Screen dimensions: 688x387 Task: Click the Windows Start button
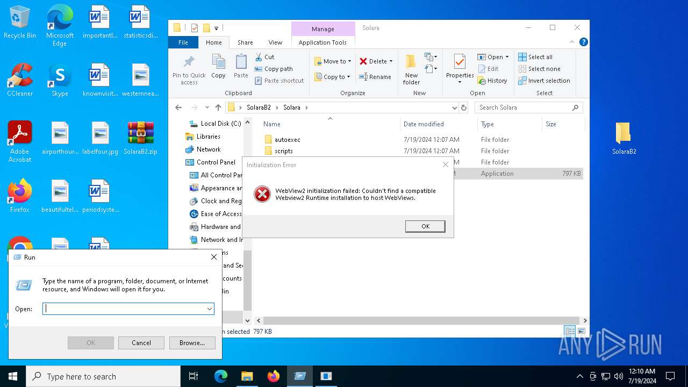coord(13,376)
